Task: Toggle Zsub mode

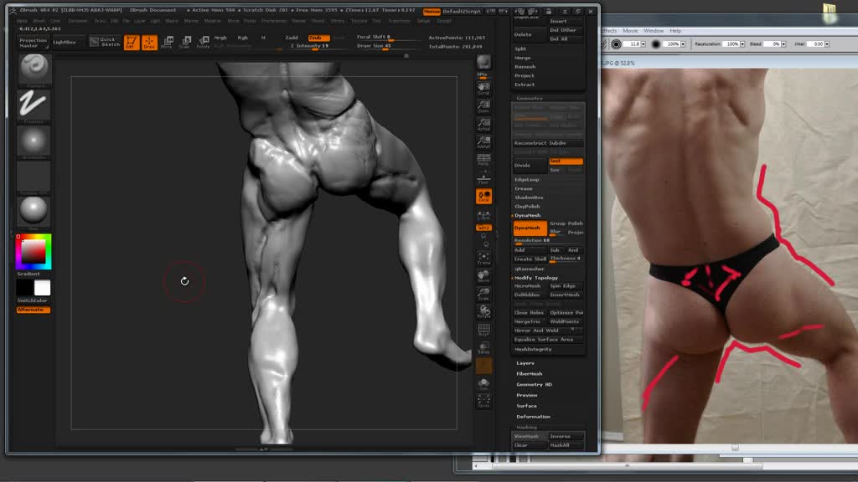Action: coord(318,38)
